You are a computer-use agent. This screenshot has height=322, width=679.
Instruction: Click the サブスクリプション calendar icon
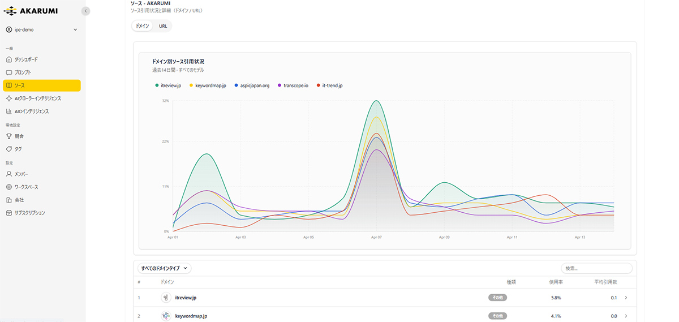pyautogui.click(x=8, y=213)
